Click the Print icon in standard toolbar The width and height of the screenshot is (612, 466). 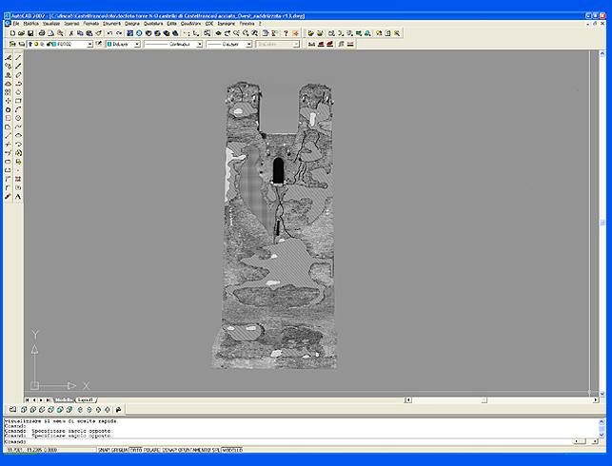click(x=43, y=33)
